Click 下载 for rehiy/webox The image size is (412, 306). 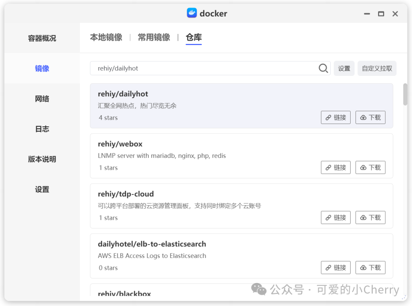[x=370, y=167]
